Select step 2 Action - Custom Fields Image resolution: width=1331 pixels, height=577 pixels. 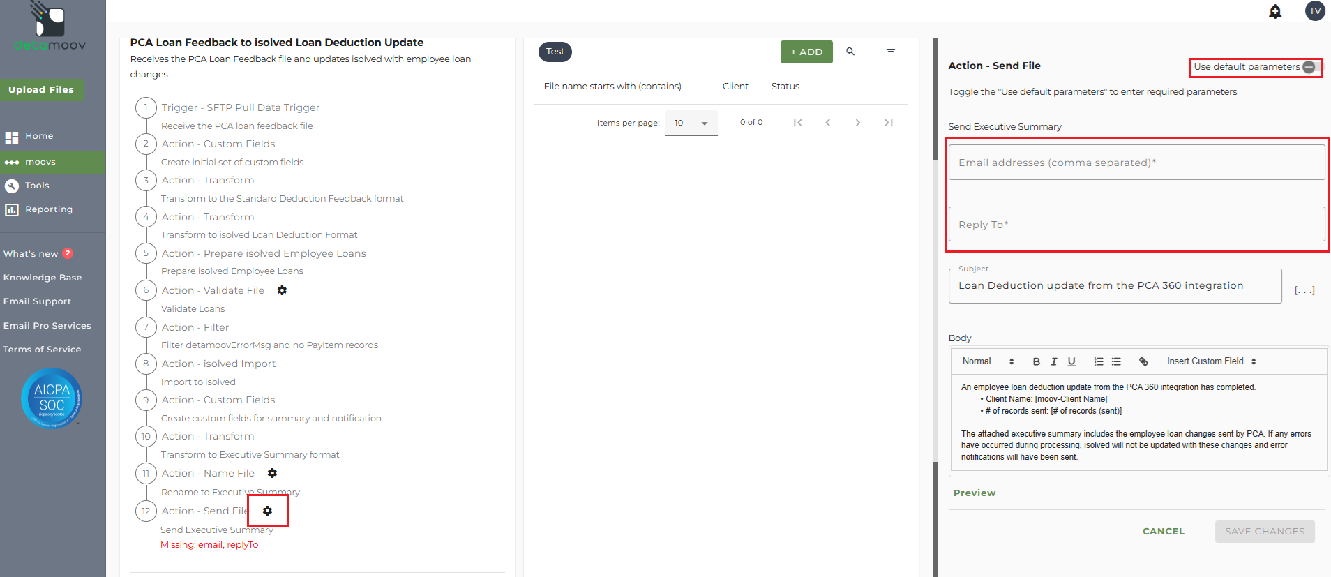pos(218,144)
